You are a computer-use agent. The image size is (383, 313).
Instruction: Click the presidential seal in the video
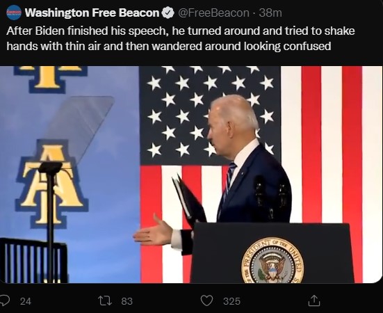coord(272,260)
